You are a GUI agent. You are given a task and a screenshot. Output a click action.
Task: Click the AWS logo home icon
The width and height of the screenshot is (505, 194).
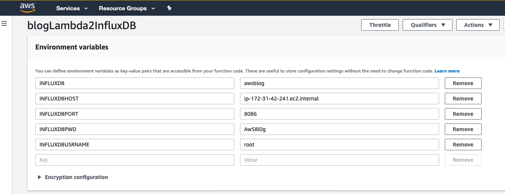(27, 7)
